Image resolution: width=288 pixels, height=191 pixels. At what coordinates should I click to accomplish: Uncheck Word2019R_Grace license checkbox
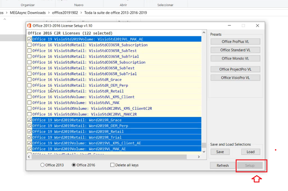click(29, 120)
